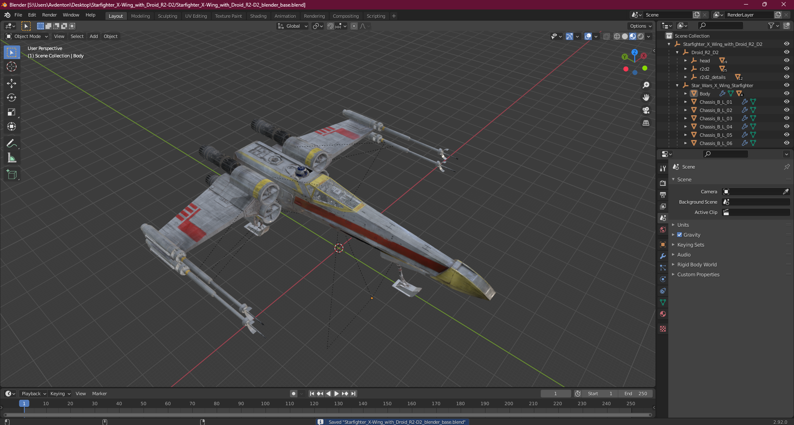Open the Playback popover in the timeline
The image size is (794, 425).
(33, 394)
